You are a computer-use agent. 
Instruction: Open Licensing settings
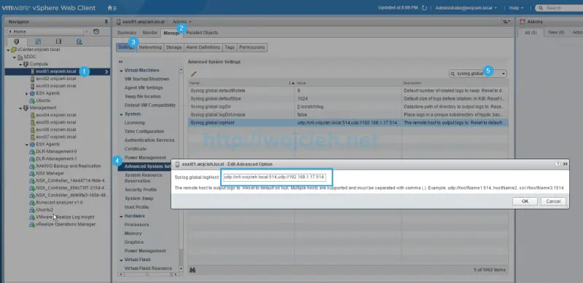pyautogui.click(x=135, y=122)
